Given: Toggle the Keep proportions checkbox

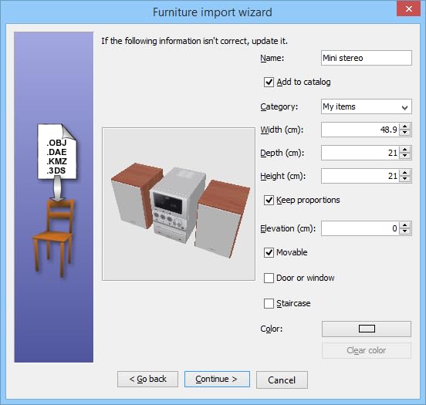Looking at the screenshot, I should tap(269, 201).
